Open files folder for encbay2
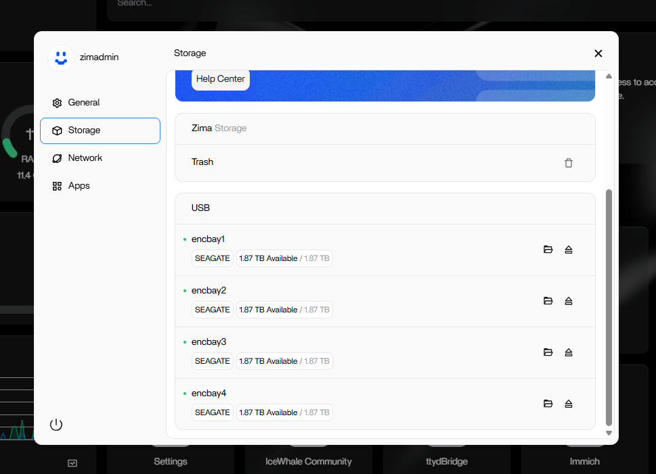The width and height of the screenshot is (656, 474). tap(548, 301)
